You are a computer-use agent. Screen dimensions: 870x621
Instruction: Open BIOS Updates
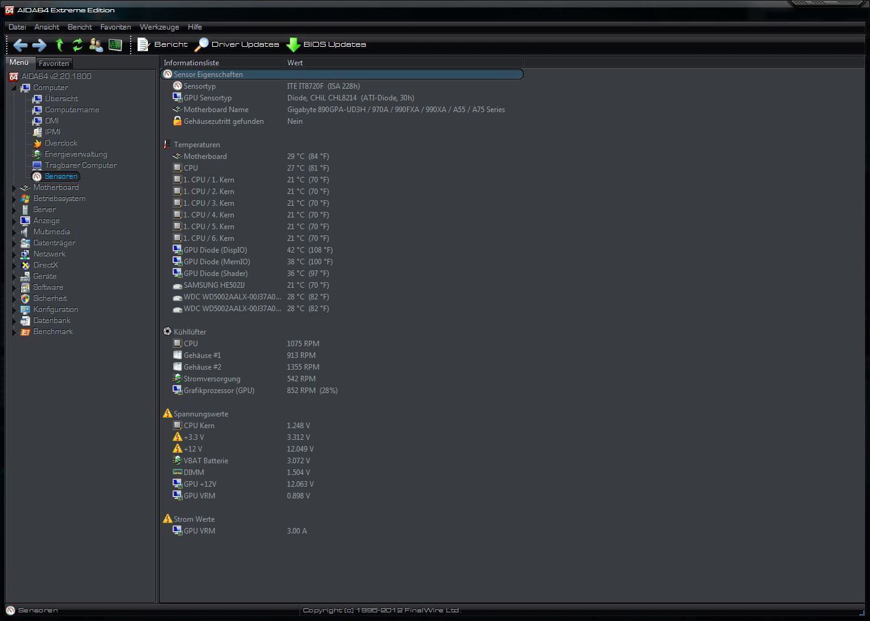coord(326,44)
